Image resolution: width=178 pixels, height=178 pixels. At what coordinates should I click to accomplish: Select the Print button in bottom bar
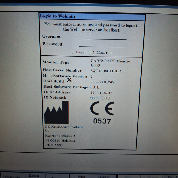81,176
